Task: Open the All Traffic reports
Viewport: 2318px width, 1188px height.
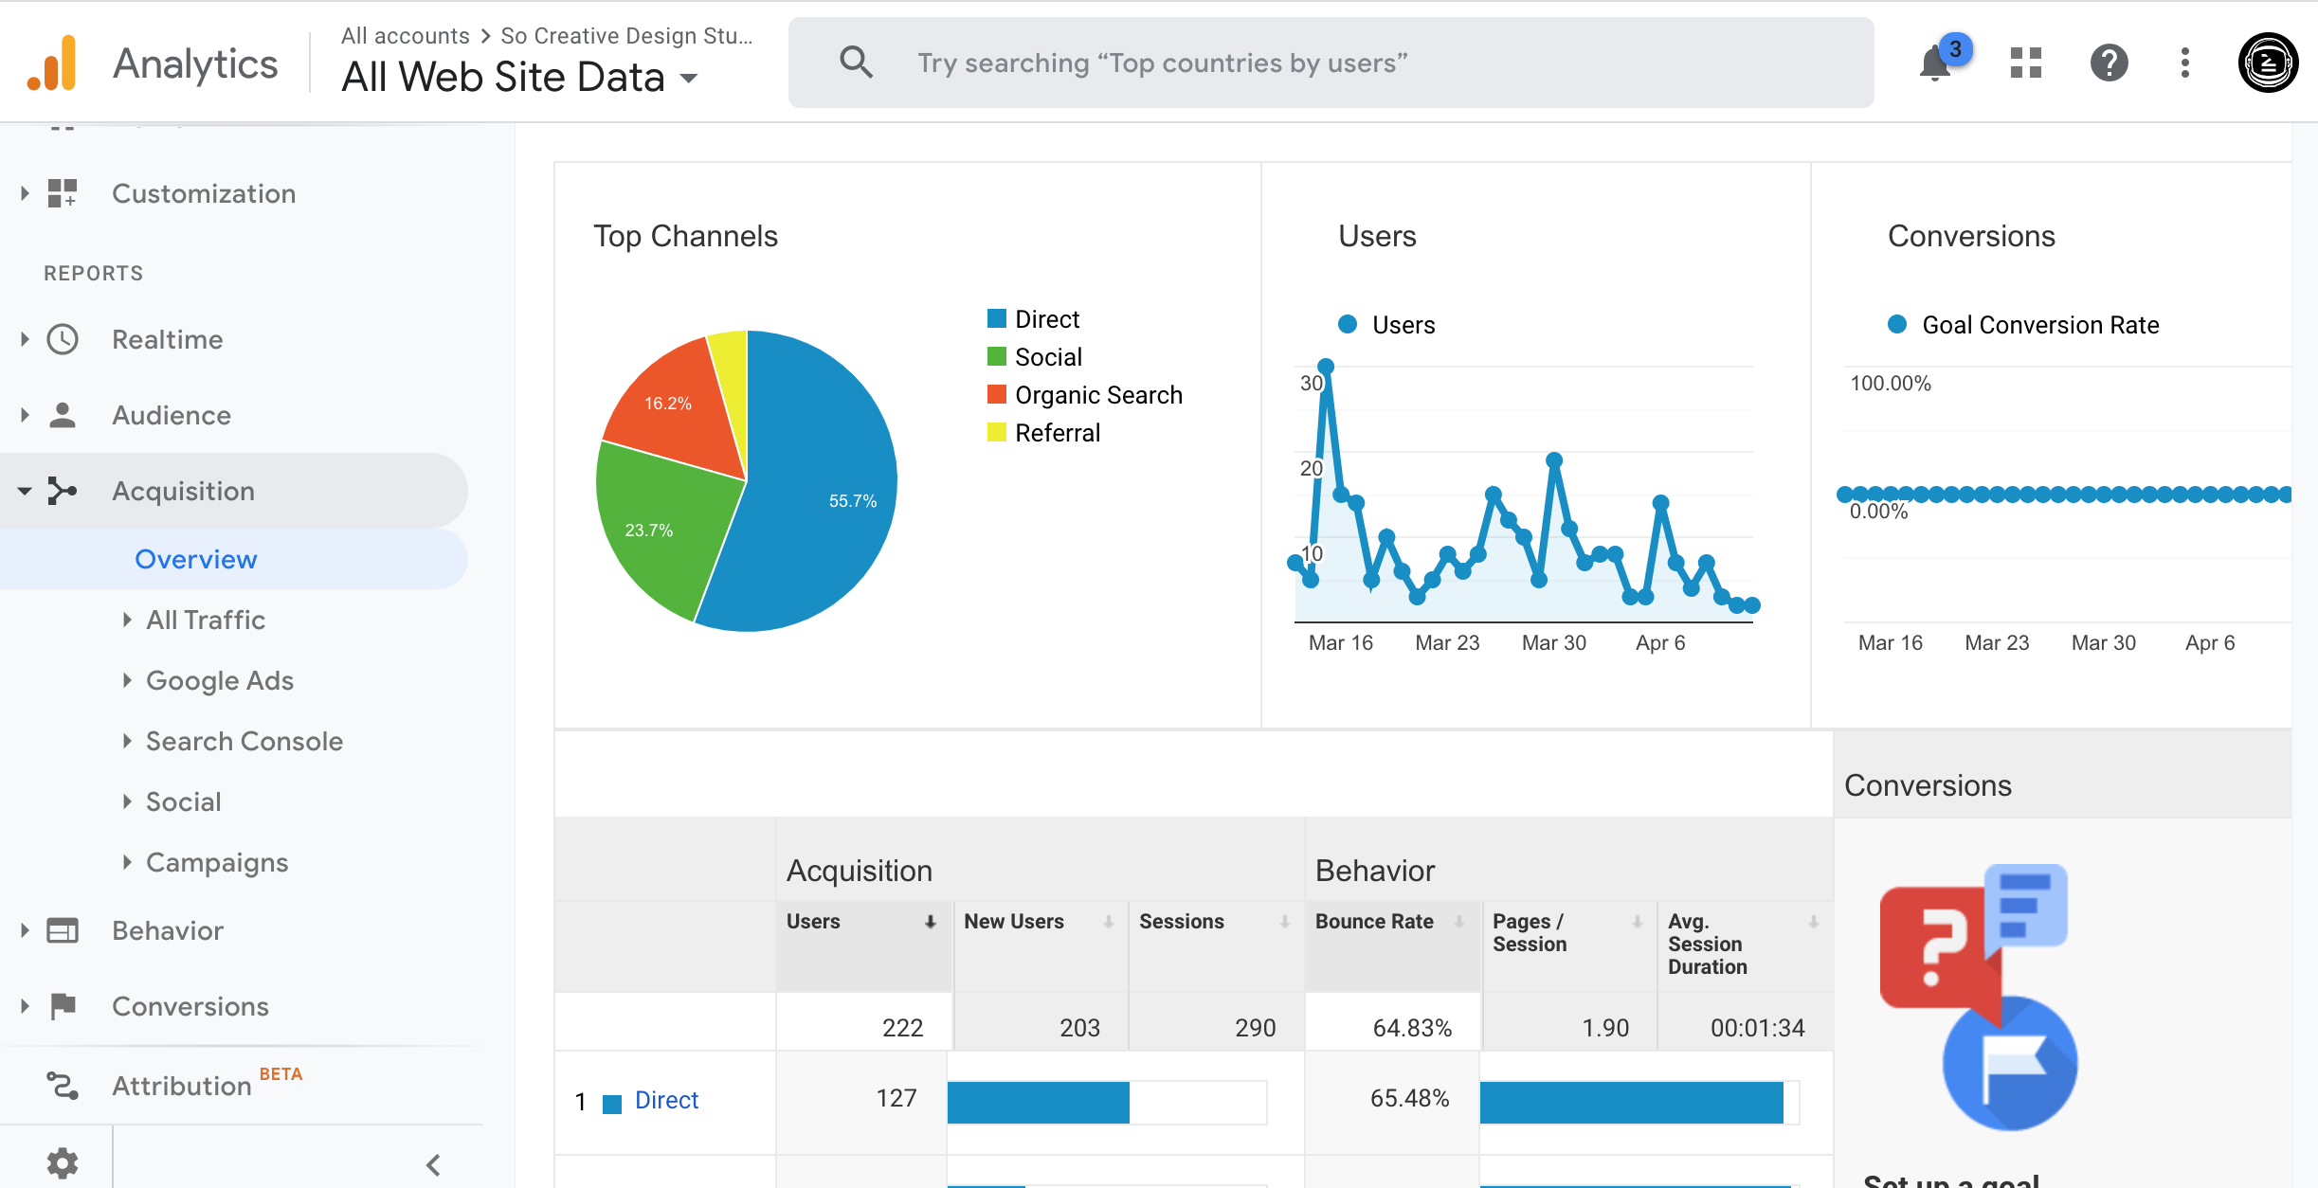Action: point(206,620)
